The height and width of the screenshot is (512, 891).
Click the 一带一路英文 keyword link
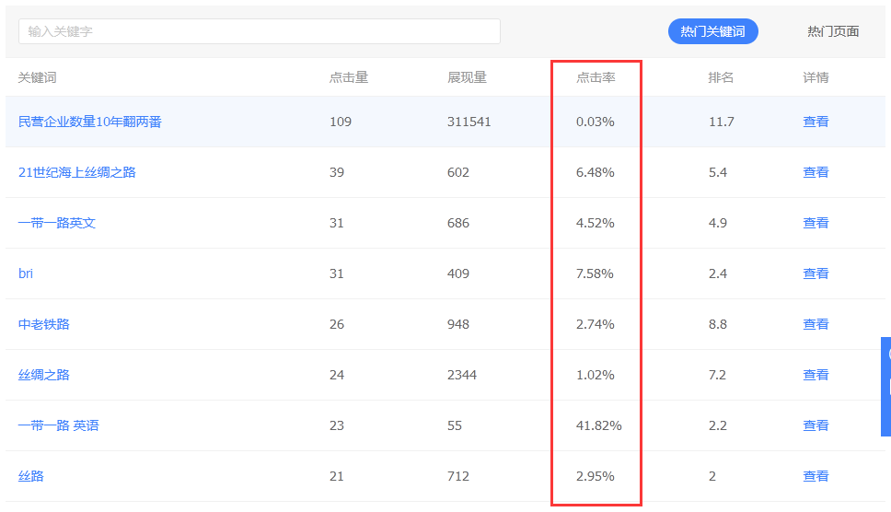pos(57,223)
